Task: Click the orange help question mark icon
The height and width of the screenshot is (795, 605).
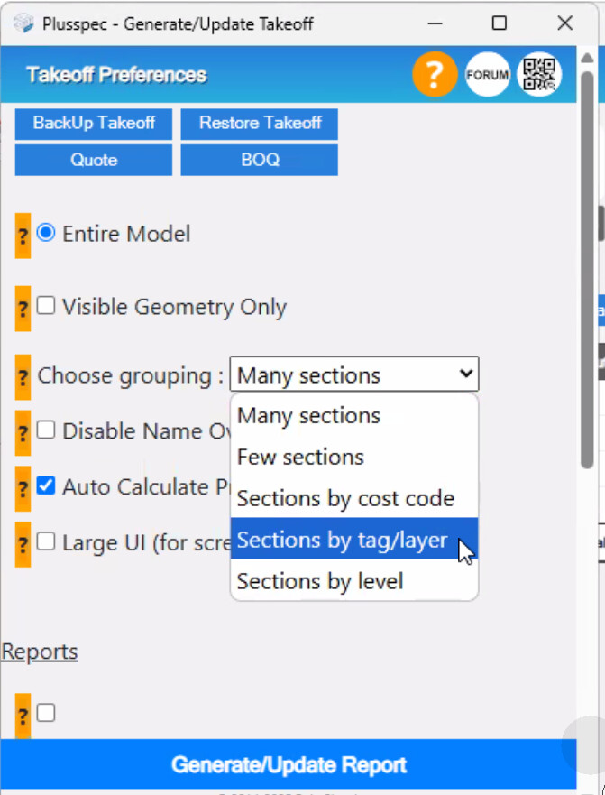Action: tap(435, 75)
